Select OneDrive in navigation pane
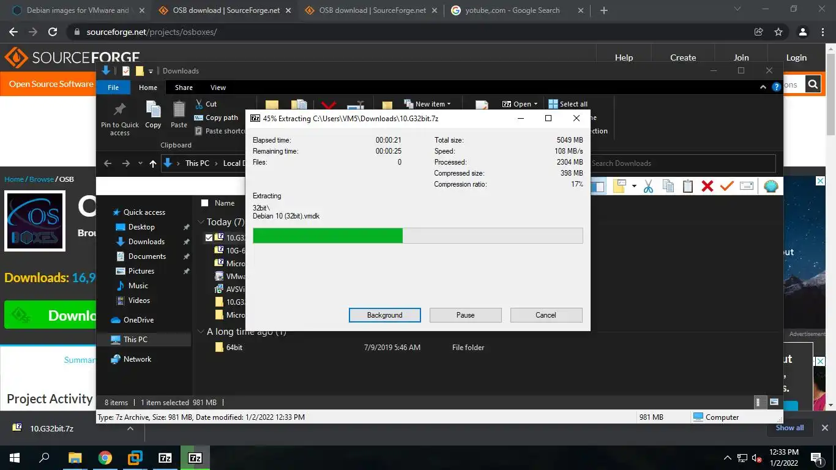 (x=138, y=320)
